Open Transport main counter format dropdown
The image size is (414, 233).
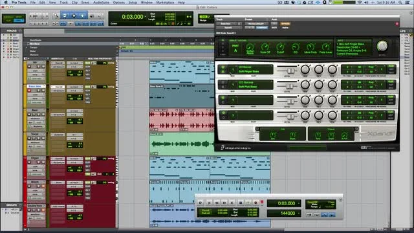pyautogui.click(x=299, y=203)
